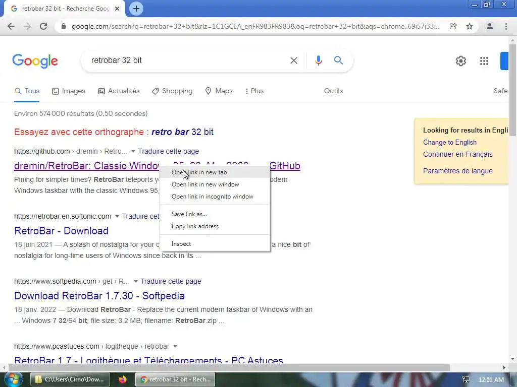Click the scroll right arrow on horizontal scrollbar

[x=504, y=367]
